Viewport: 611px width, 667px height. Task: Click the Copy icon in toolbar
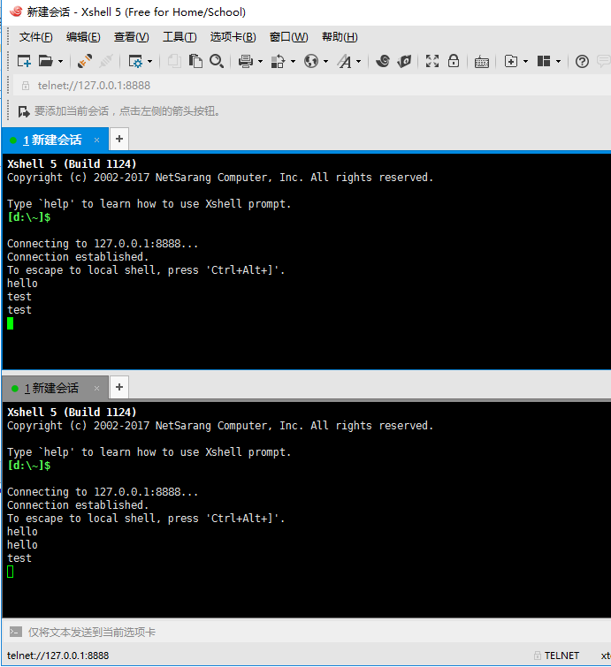pos(173,61)
